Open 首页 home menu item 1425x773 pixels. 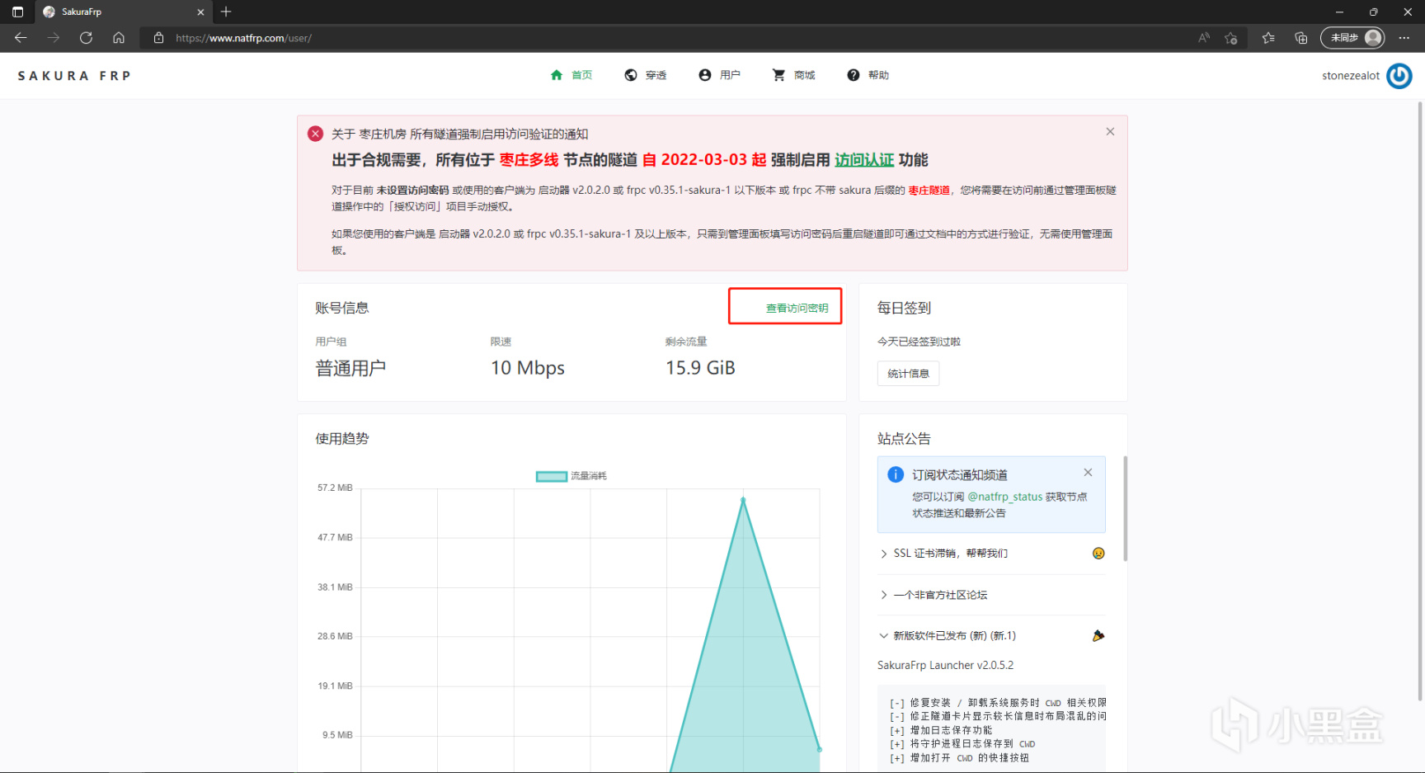[571, 75]
